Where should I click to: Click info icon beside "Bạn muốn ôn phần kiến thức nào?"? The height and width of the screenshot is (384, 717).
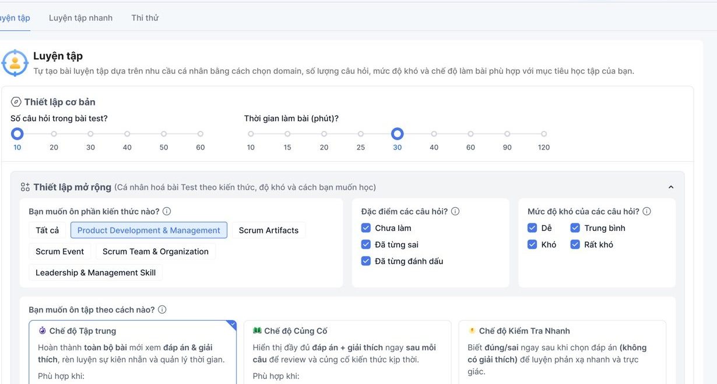tap(167, 212)
